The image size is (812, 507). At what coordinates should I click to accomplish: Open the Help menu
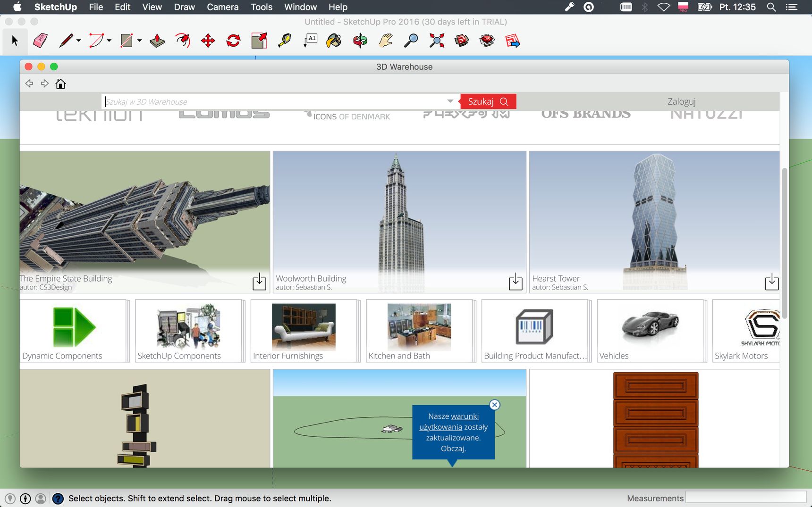pos(338,7)
